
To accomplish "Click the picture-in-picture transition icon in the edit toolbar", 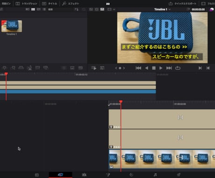I will click(x=72, y=68).
